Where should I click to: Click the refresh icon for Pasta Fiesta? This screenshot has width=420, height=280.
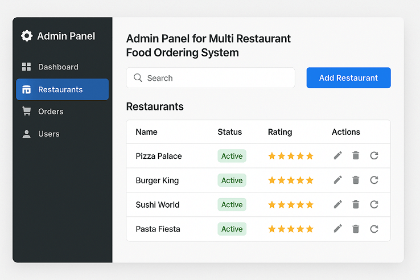pos(374,229)
